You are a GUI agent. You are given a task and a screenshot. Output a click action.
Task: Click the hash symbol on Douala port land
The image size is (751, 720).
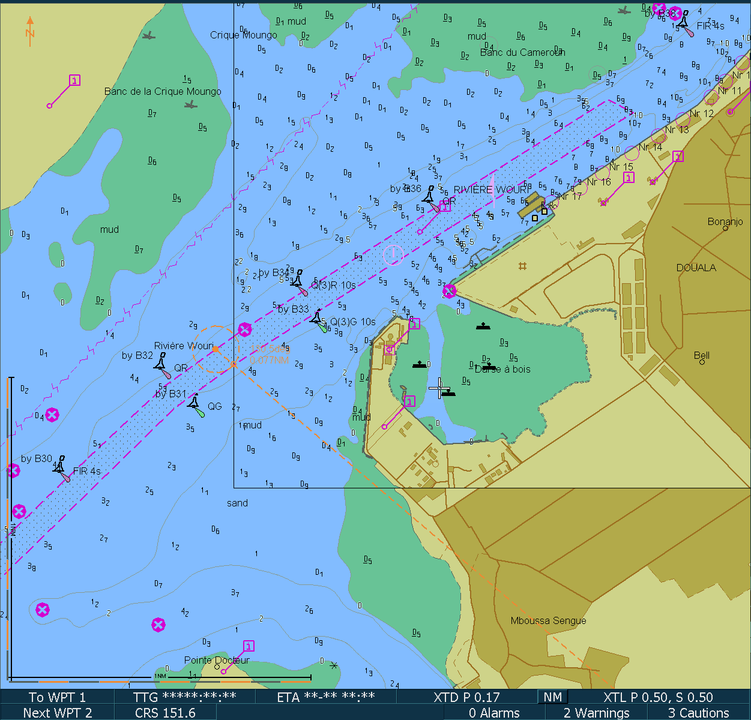point(523,266)
